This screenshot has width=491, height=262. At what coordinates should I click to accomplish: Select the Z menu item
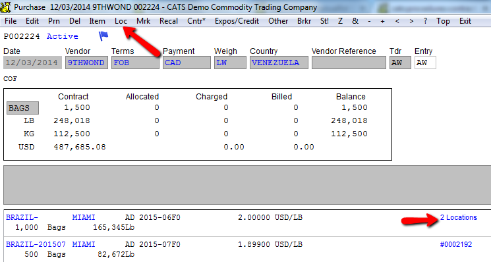(x=340, y=21)
